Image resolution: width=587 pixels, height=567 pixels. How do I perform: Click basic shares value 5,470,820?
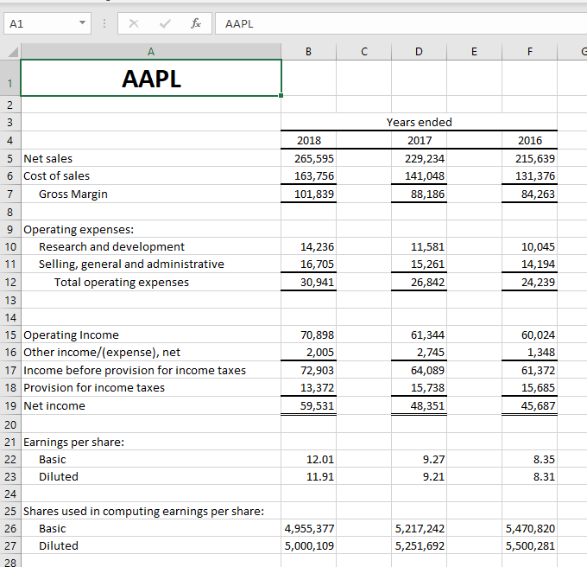pos(529,528)
